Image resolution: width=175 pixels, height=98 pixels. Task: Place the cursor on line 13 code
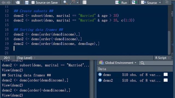point(66,16)
